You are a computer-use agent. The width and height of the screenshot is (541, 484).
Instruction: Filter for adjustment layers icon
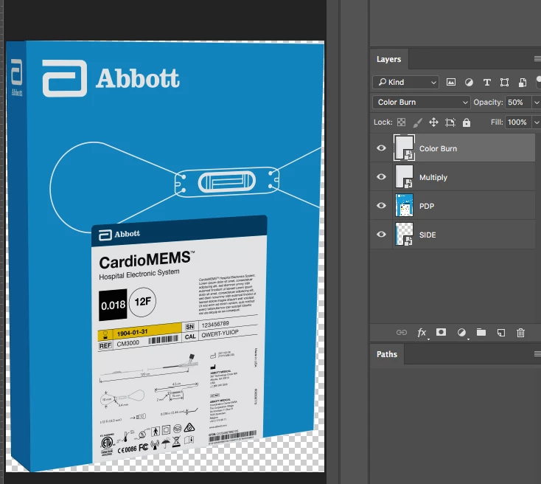click(x=469, y=82)
